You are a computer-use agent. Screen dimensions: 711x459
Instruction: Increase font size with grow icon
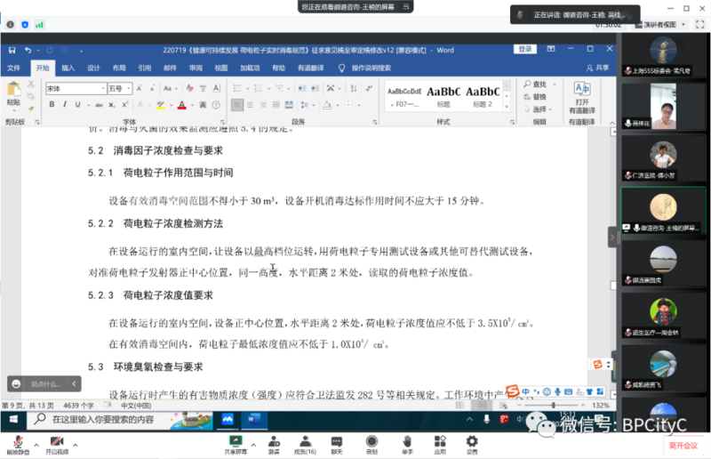click(140, 88)
